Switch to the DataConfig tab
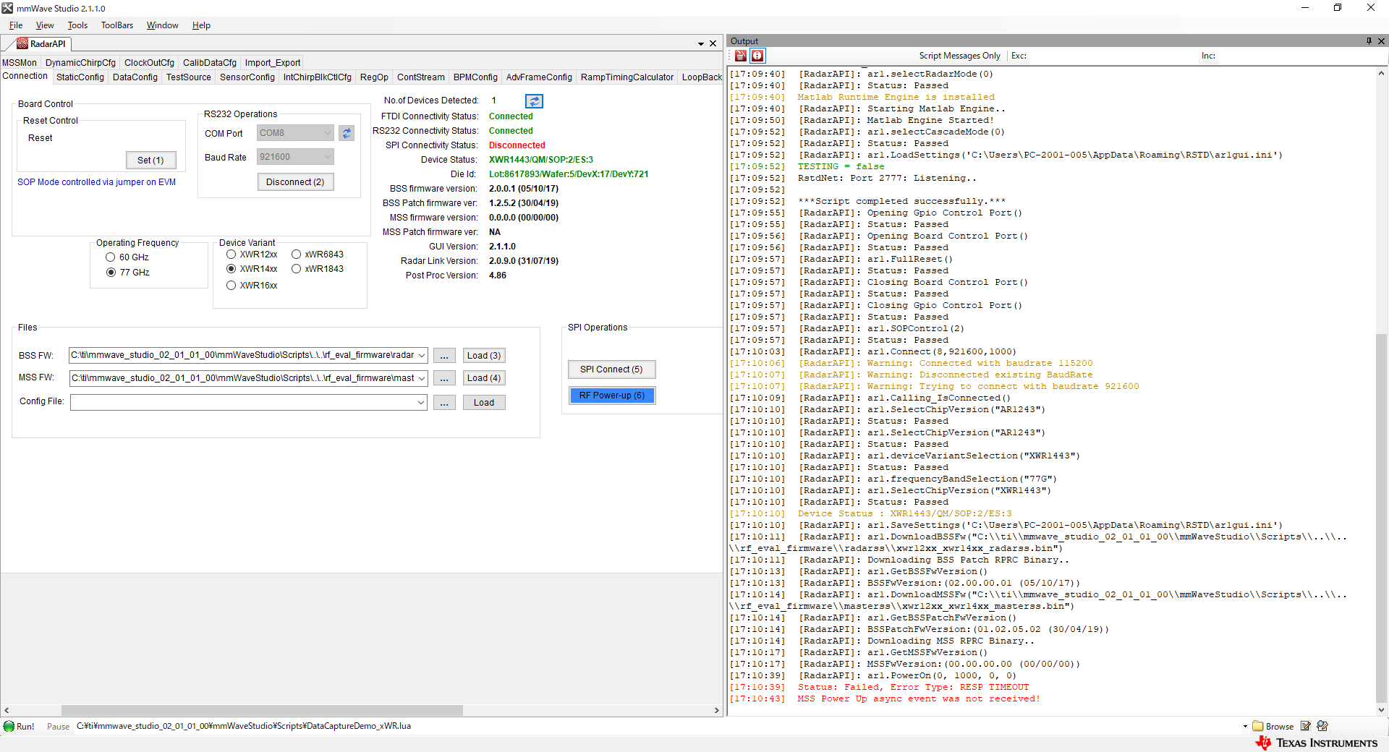The height and width of the screenshot is (752, 1389). click(x=135, y=77)
